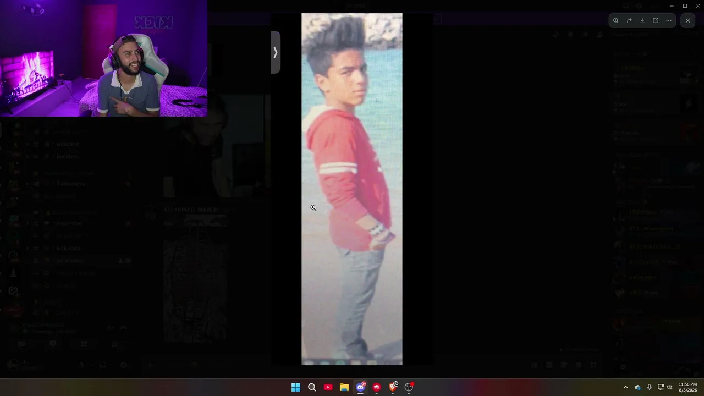Screen dimensions: 704x396
Task: Open network settings from the tray icon
Action: coord(661,387)
